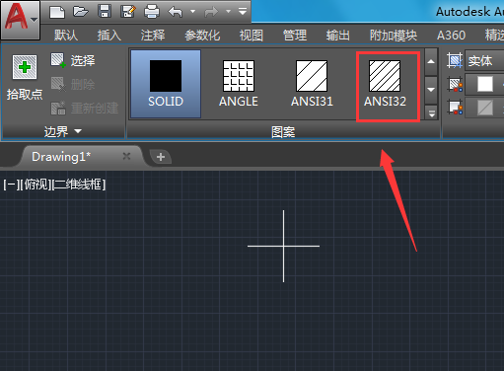
Task: Move pattern gallery up with arrow
Action: (x=431, y=62)
